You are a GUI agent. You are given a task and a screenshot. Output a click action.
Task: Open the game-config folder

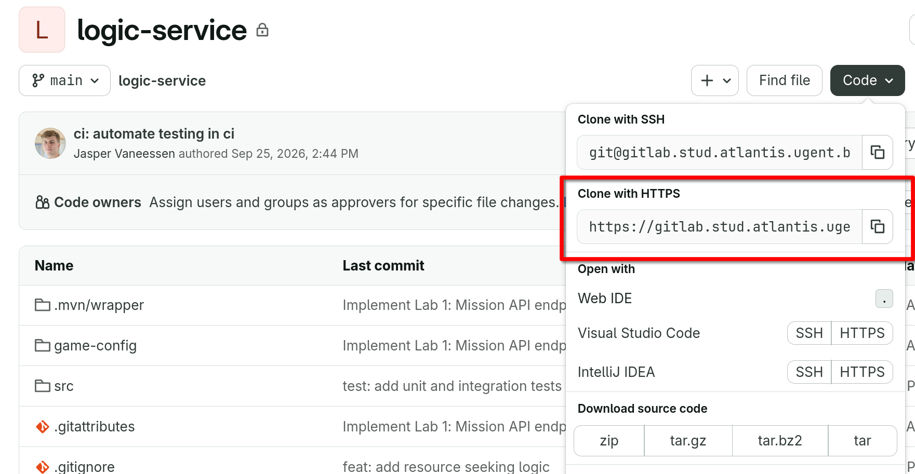pyautogui.click(x=95, y=346)
